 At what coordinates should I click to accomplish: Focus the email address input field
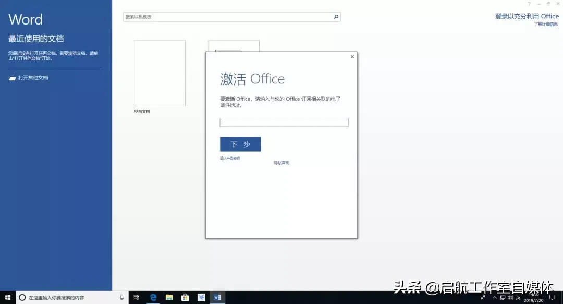(x=284, y=122)
